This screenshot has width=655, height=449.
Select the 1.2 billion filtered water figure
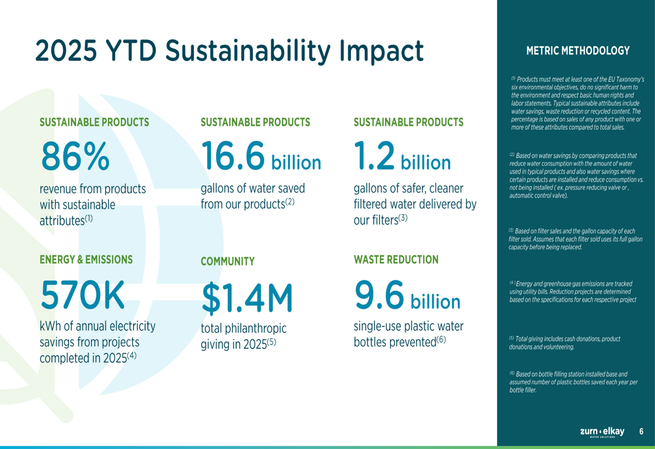tap(402, 156)
